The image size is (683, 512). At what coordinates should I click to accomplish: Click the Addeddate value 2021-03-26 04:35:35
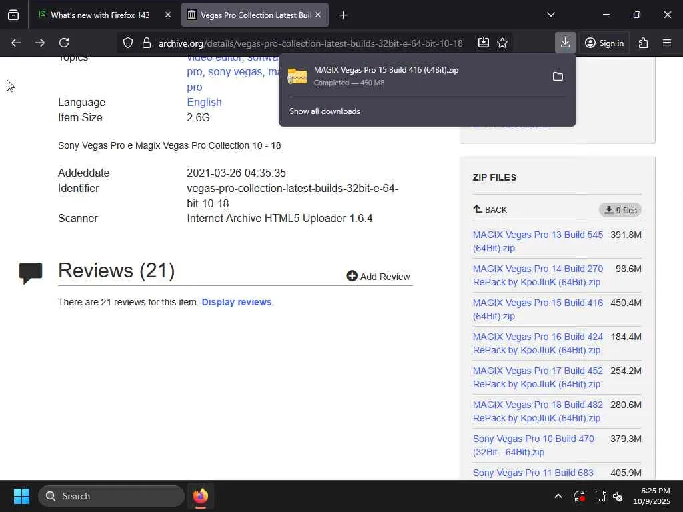click(x=237, y=173)
